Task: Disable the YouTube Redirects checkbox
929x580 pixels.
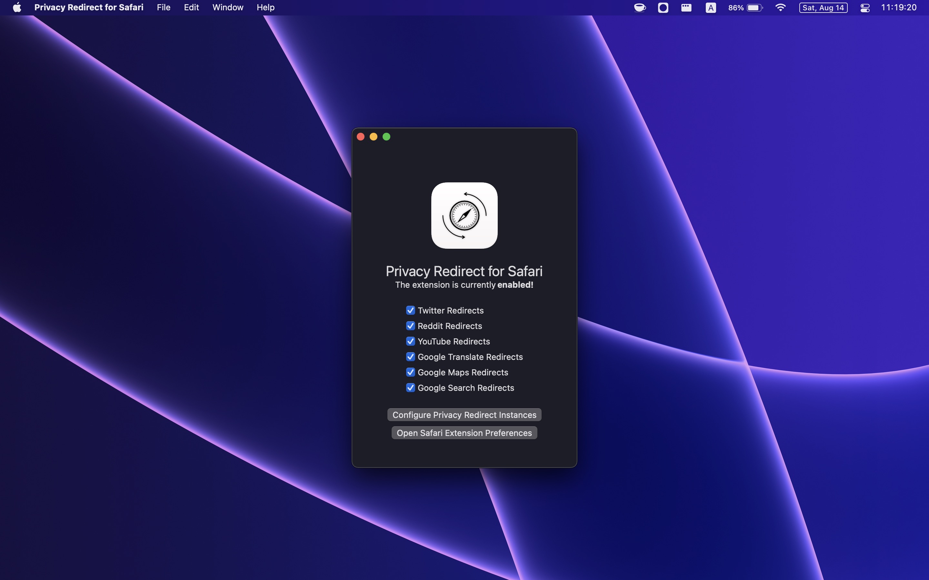Action: 410,342
